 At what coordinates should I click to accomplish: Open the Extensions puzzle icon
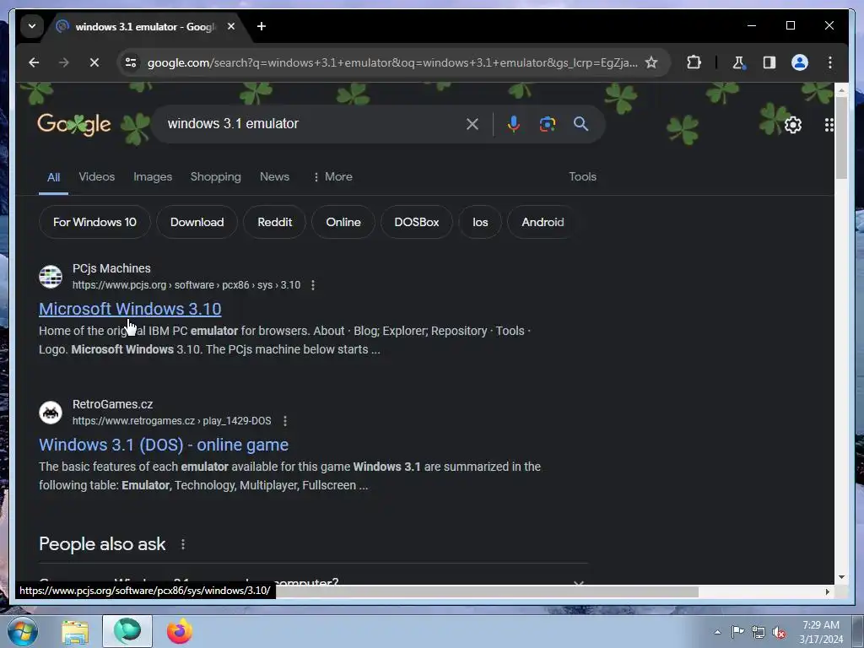tap(694, 62)
